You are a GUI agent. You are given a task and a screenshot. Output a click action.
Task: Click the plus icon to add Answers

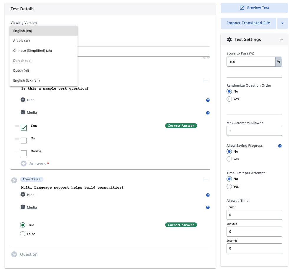[24, 164]
